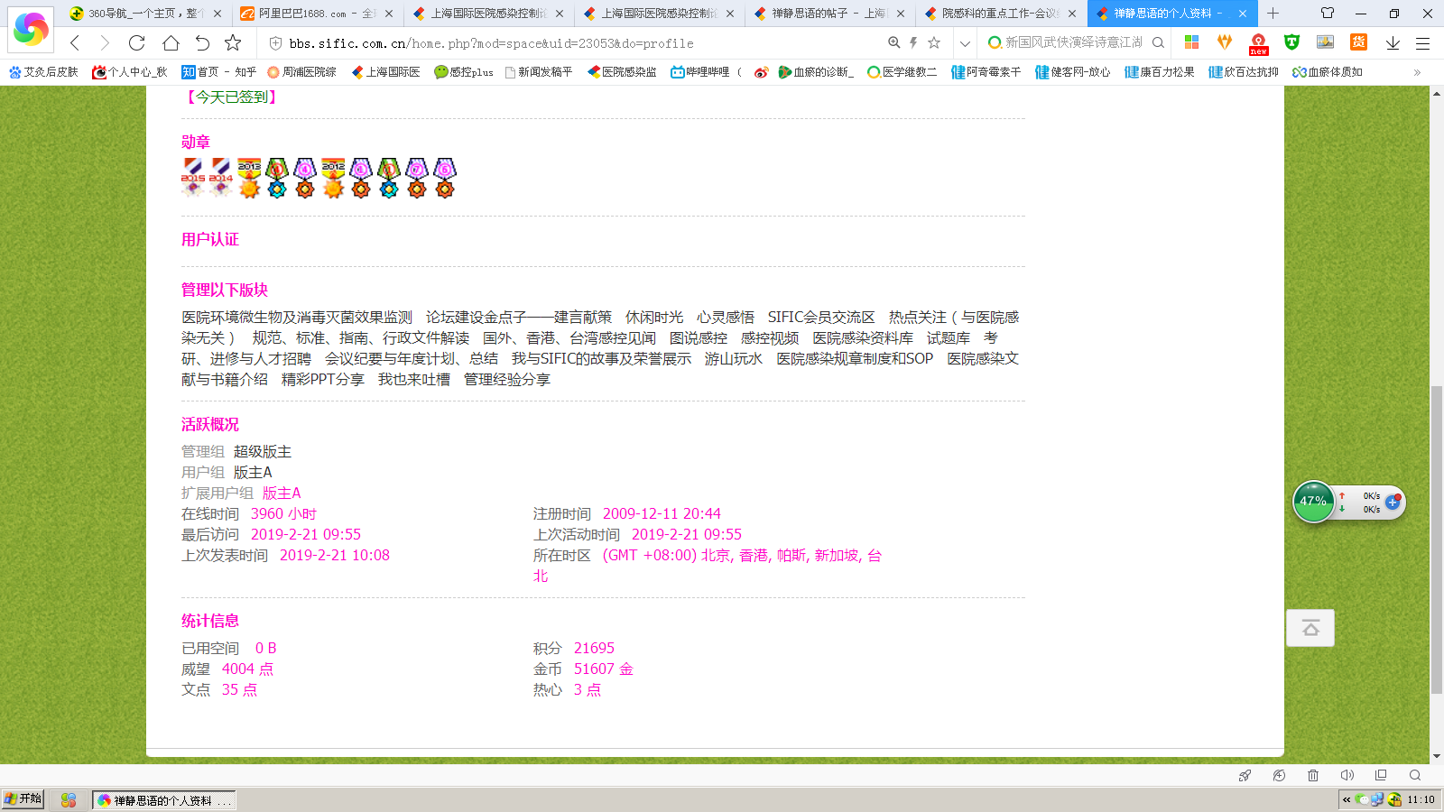This screenshot has width=1444, height=812.
Task: Expand the address bar history dropdown
Action: [x=965, y=43]
